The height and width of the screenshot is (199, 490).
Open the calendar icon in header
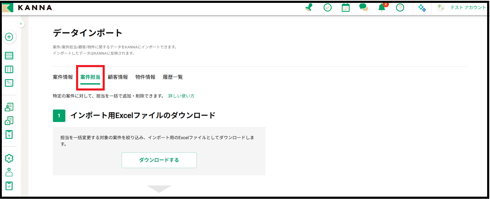(345, 8)
